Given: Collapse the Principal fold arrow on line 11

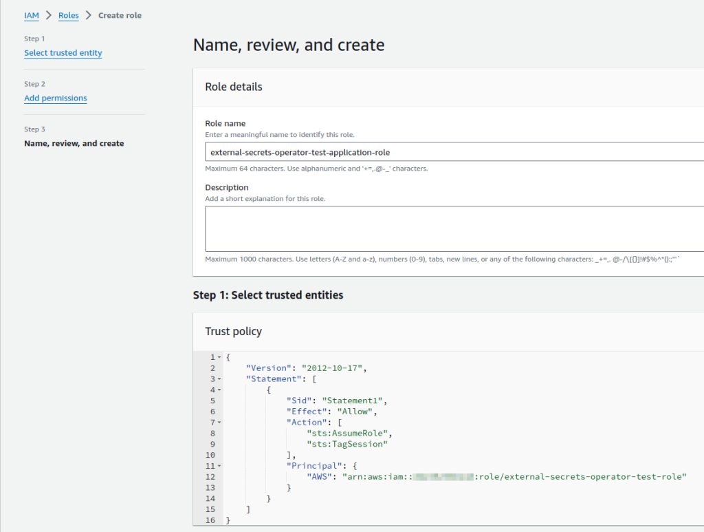Looking at the screenshot, I should (x=219, y=467).
